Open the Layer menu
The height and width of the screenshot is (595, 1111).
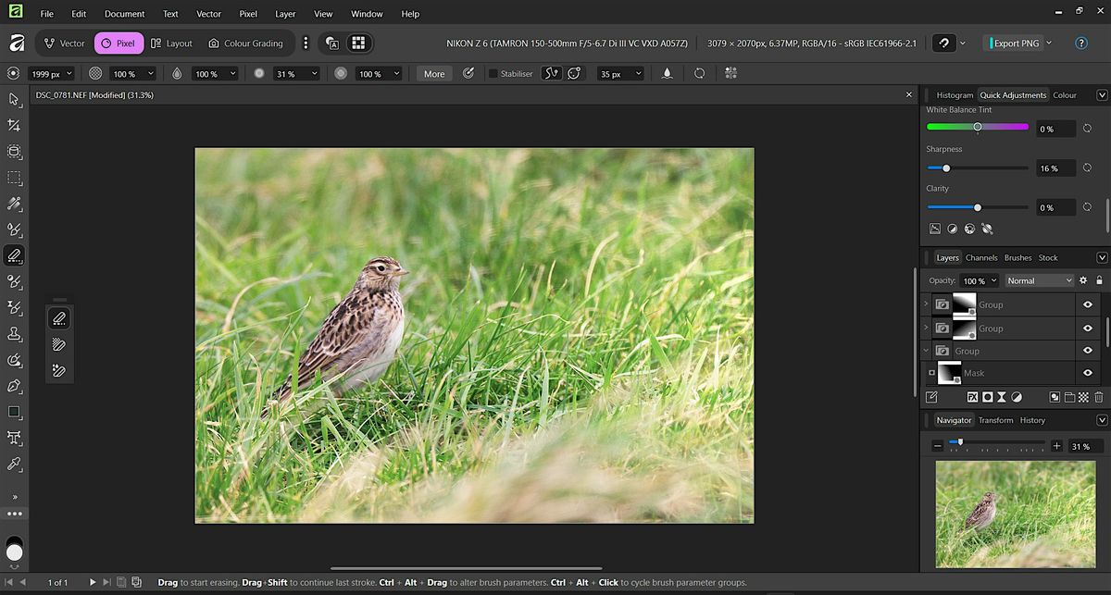pyautogui.click(x=285, y=14)
